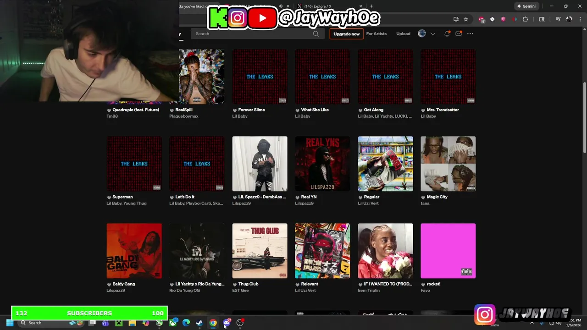
Task: Click inside the SoundCloud search field
Action: click(x=251, y=33)
